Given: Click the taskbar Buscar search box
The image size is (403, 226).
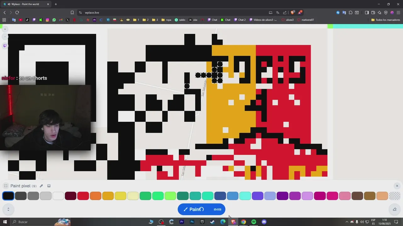Looking at the screenshot, I should click(41, 222).
